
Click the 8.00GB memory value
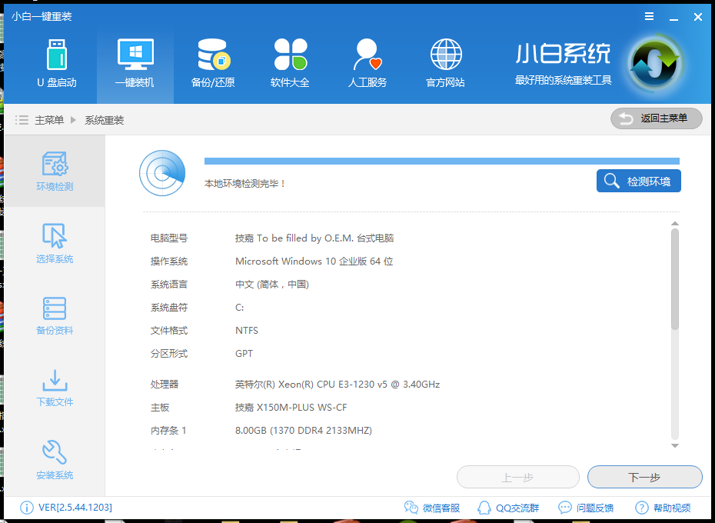tap(304, 431)
